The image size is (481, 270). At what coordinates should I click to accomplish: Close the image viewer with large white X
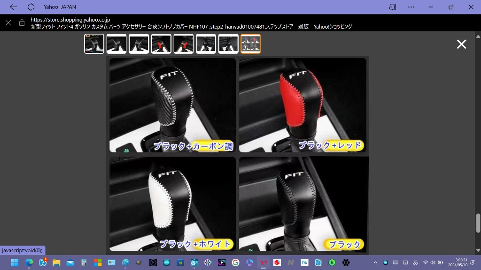tap(461, 44)
